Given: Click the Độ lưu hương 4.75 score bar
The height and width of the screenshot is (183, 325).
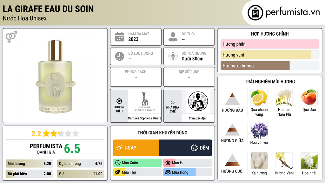Looking at the screenshot, I should [81, 164].
